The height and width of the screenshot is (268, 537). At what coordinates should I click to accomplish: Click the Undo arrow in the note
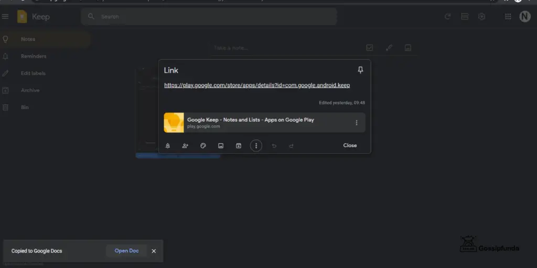point(274,146)
